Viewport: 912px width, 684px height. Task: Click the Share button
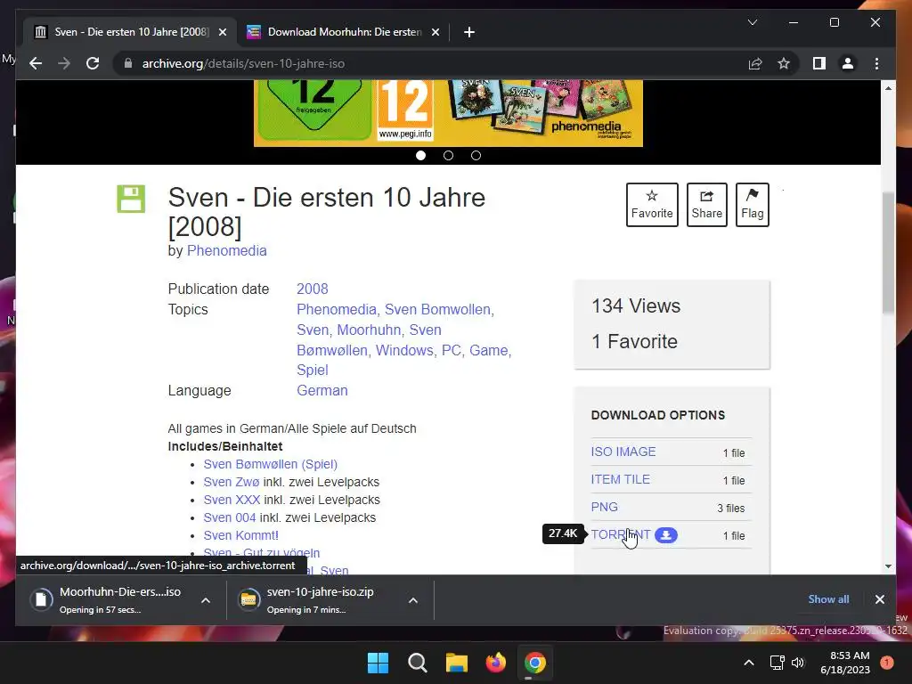(706, 205)
